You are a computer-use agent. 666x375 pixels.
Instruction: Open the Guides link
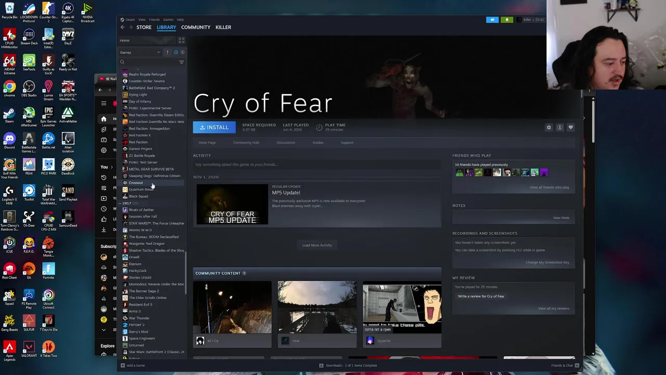coord(318,143)
